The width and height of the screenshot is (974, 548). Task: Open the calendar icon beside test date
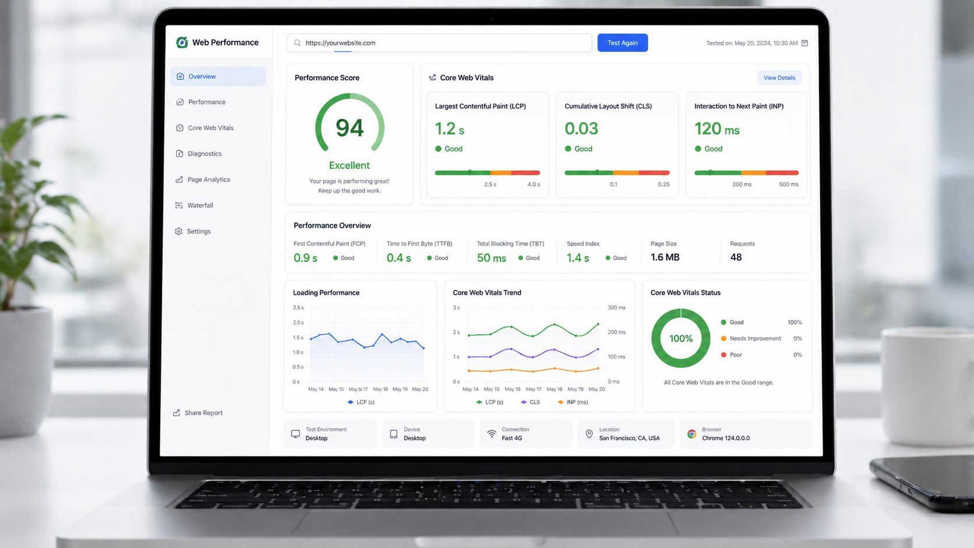[804, 43]
